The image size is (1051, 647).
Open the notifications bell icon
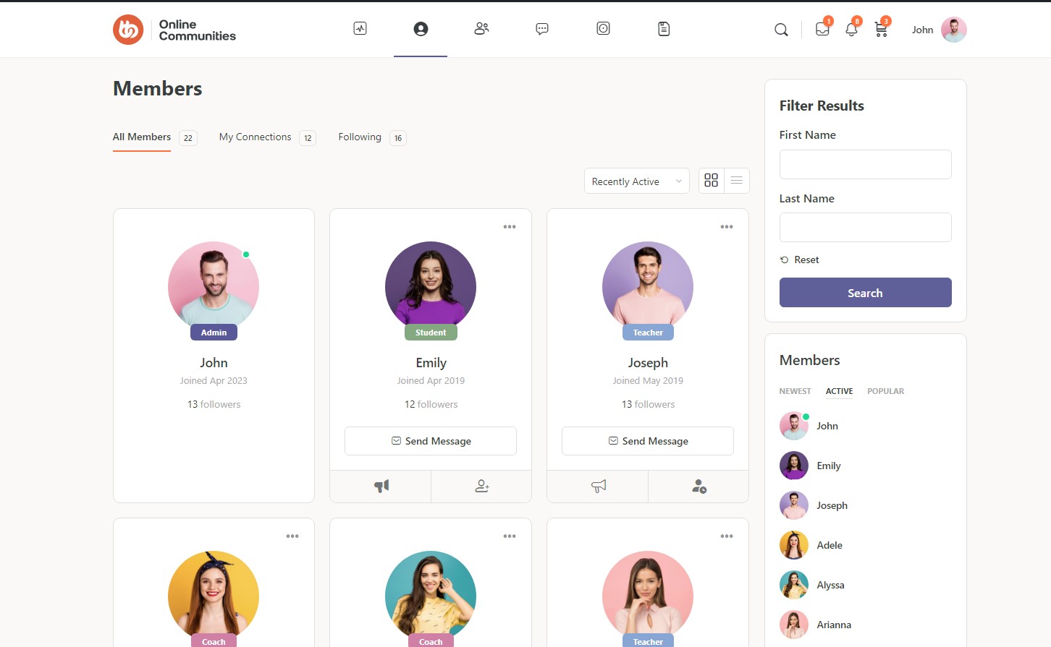tap(851, 30)
